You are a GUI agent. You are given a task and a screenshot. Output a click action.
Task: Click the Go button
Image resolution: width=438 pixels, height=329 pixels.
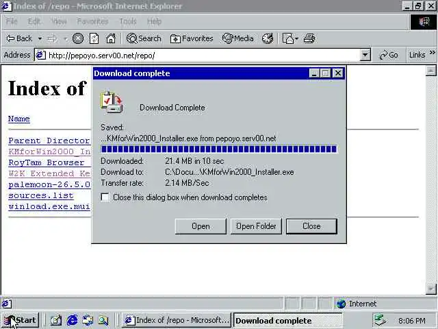[389, 55]
